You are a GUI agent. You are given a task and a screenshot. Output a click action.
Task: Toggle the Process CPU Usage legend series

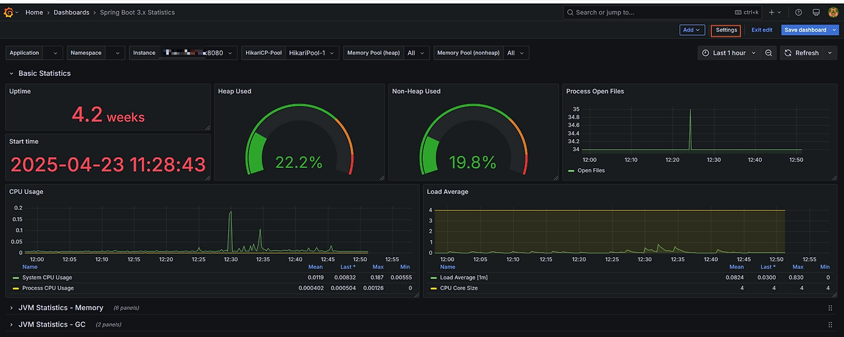coord(48,288)
